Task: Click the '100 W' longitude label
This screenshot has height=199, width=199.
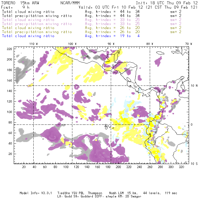Action: pos(72,44)
